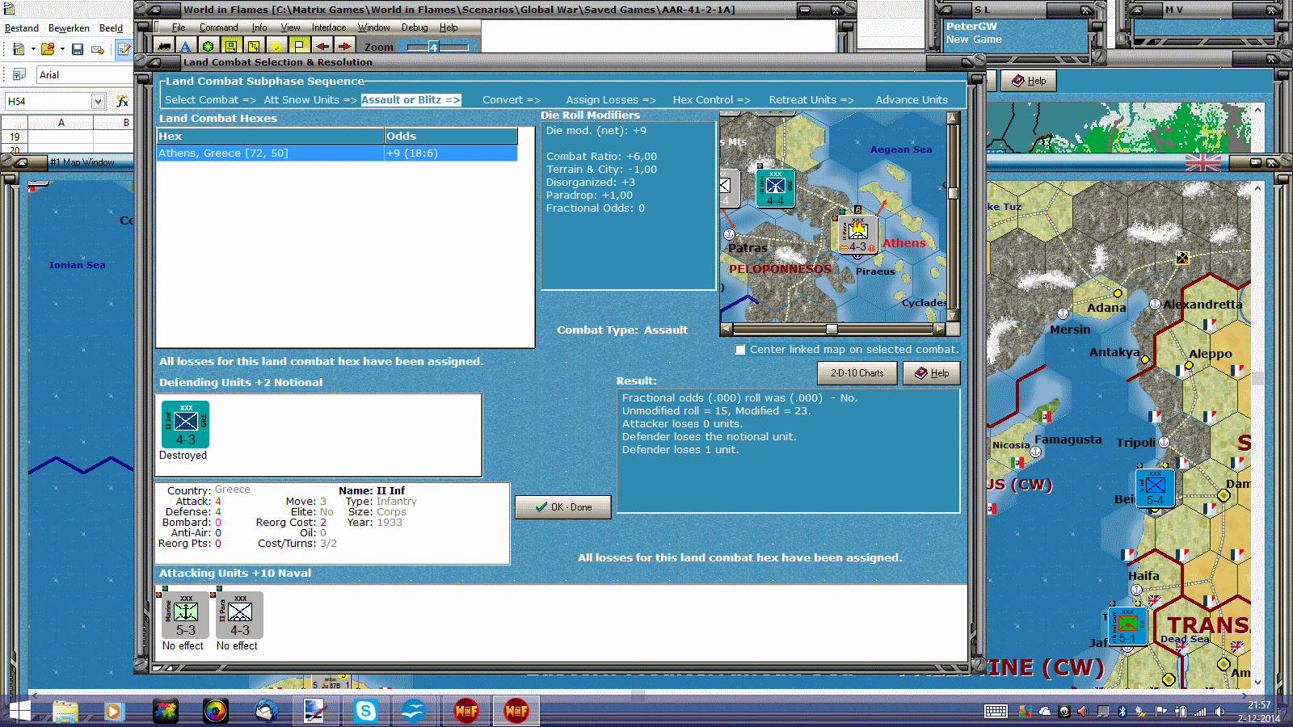1293x727 pixels.
Task: Open the File menu in World in Flames
Action: point(179,27)
